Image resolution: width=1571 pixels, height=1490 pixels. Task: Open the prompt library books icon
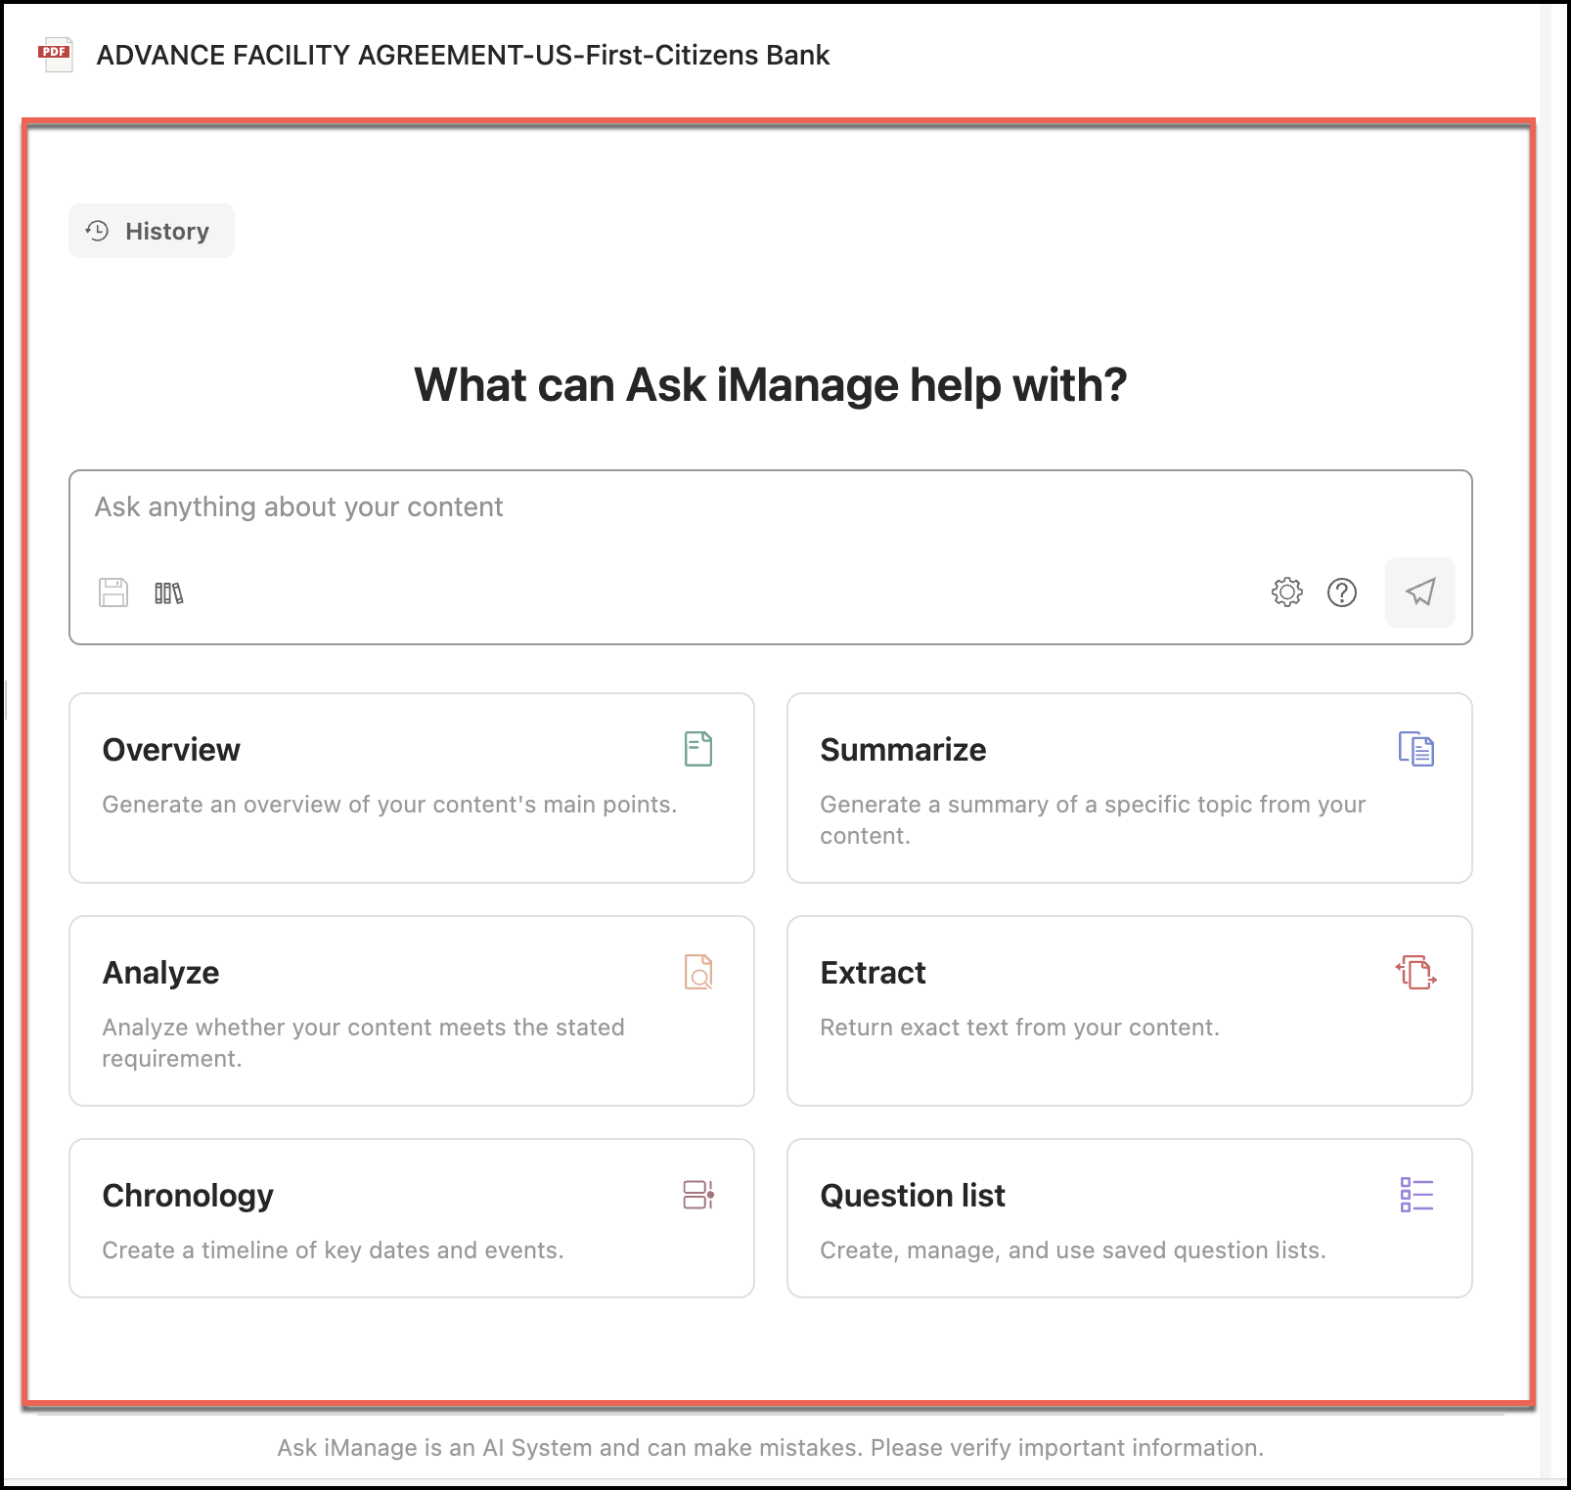[x=168, y=592]
